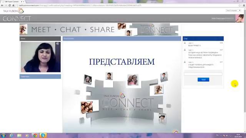Click the browser Back arrow
The width and height of the screenshot is (246, 138).
tap(2, 5)
